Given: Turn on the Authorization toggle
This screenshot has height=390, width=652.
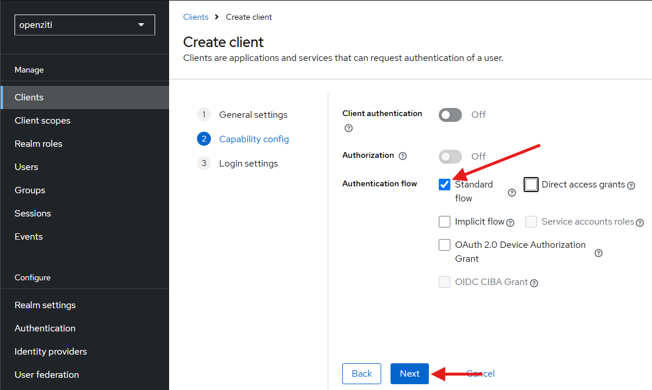Looking at the screenshot, I should (x=450, y=156).
